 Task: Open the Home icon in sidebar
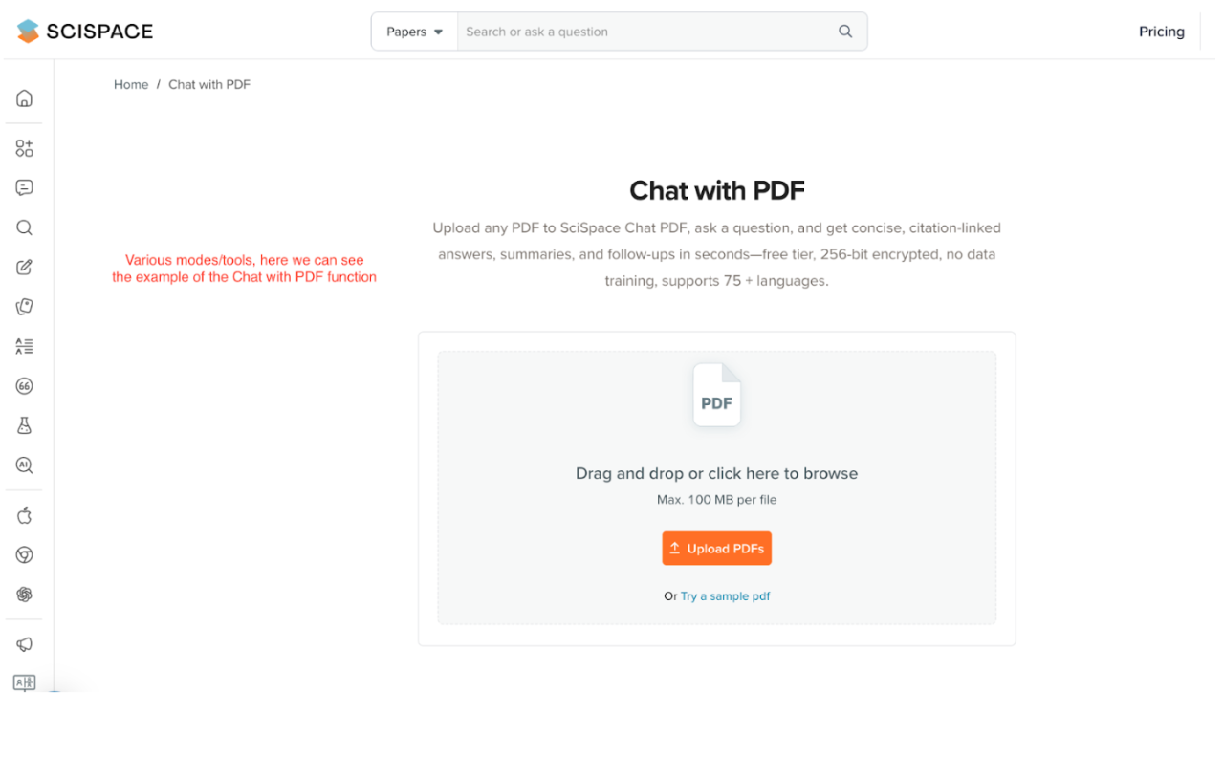pos(25,98)
